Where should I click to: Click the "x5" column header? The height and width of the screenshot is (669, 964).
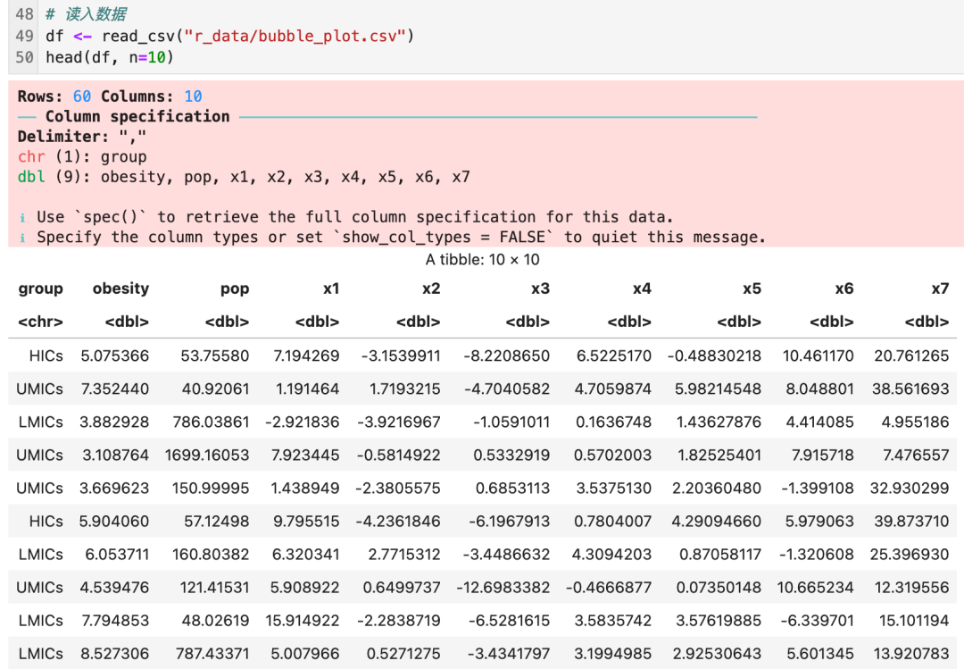pos(752,289)
